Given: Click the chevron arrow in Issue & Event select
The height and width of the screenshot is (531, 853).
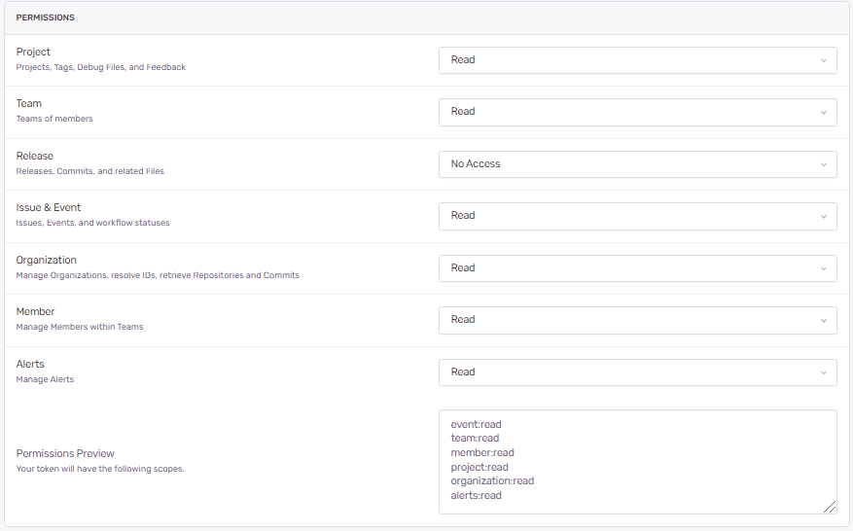Looking at the screenshot, I should point(824,217).
